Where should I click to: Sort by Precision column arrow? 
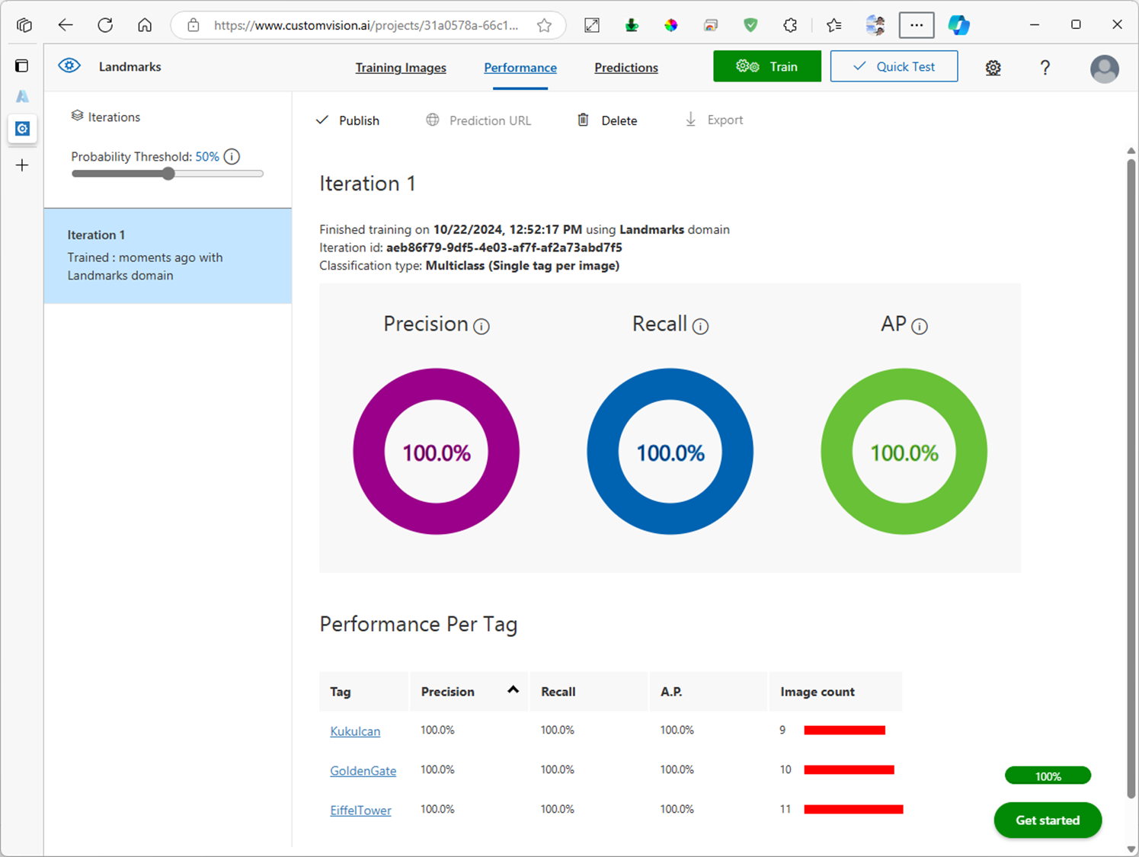pyautogui.click(x=514, y=689)
